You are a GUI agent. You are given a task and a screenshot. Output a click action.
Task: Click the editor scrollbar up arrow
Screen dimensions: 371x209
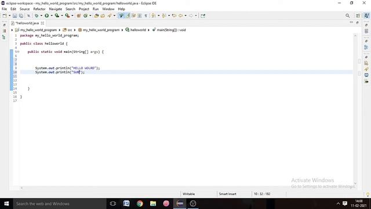pos(355,35)
